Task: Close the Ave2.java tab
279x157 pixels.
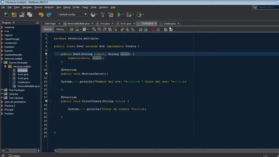Action: pos(156,23)
